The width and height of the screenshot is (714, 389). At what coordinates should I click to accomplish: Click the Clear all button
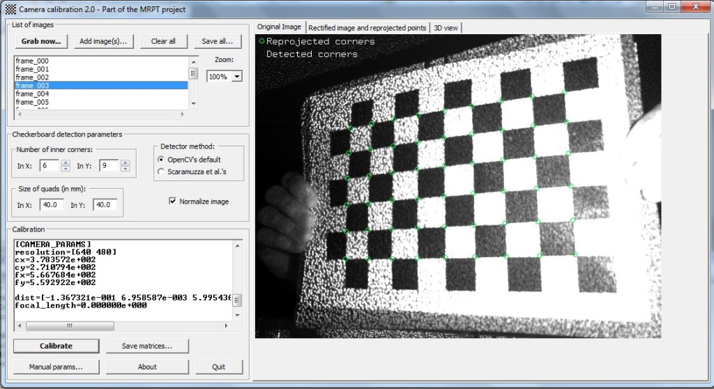163,41
